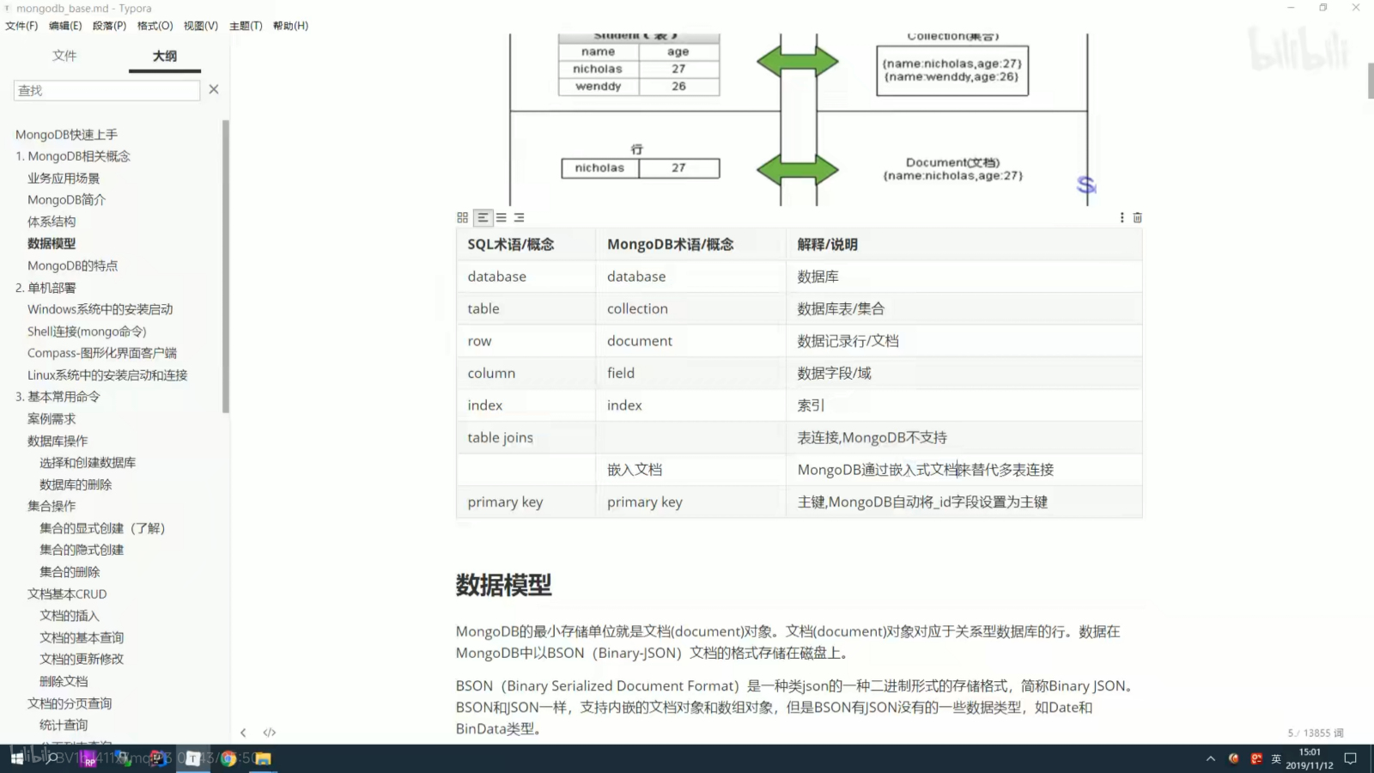Viewport: 1374px width, 773px height.
Task: Set table column to center alignment
Action: coord(500,217)
